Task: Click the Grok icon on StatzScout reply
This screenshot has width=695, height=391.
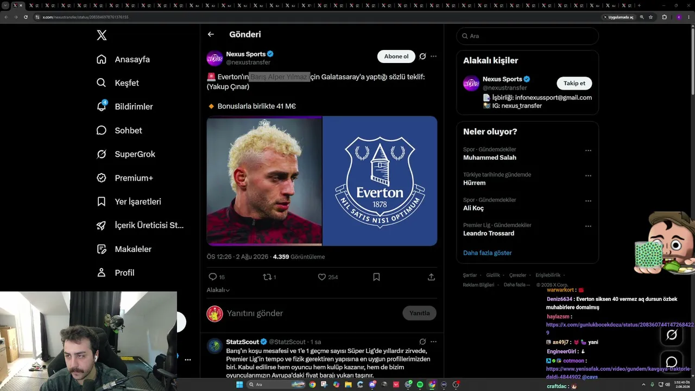Action: [422, 342]
